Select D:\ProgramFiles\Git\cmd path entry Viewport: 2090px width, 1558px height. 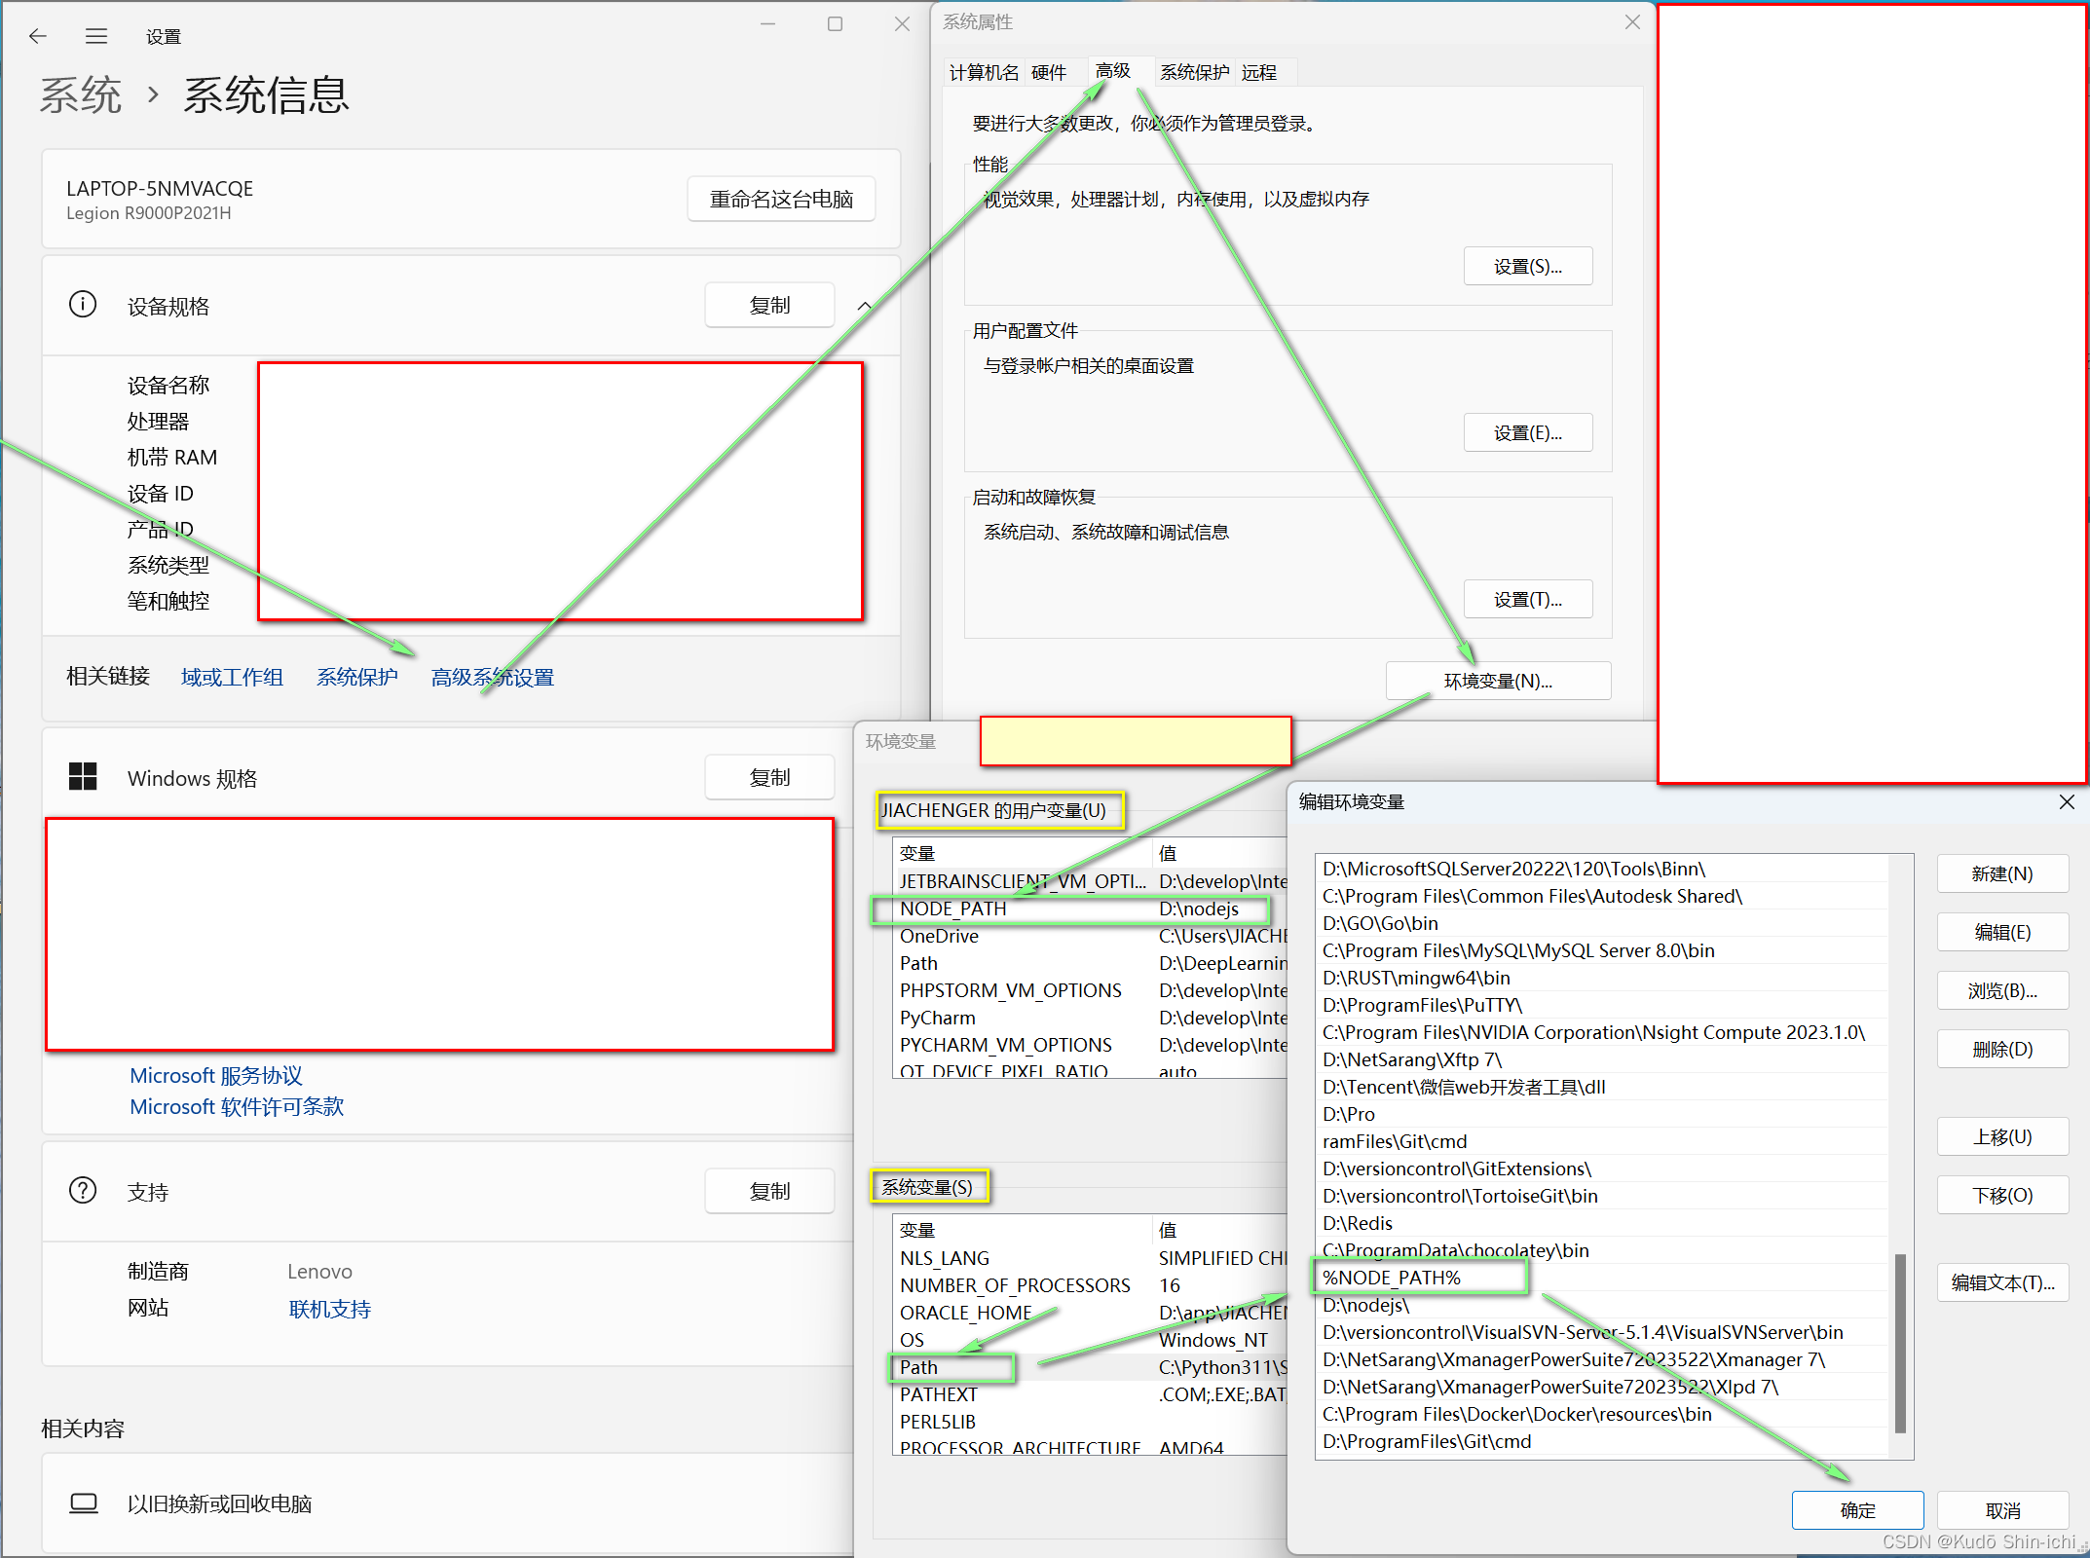[1602, 1441]
